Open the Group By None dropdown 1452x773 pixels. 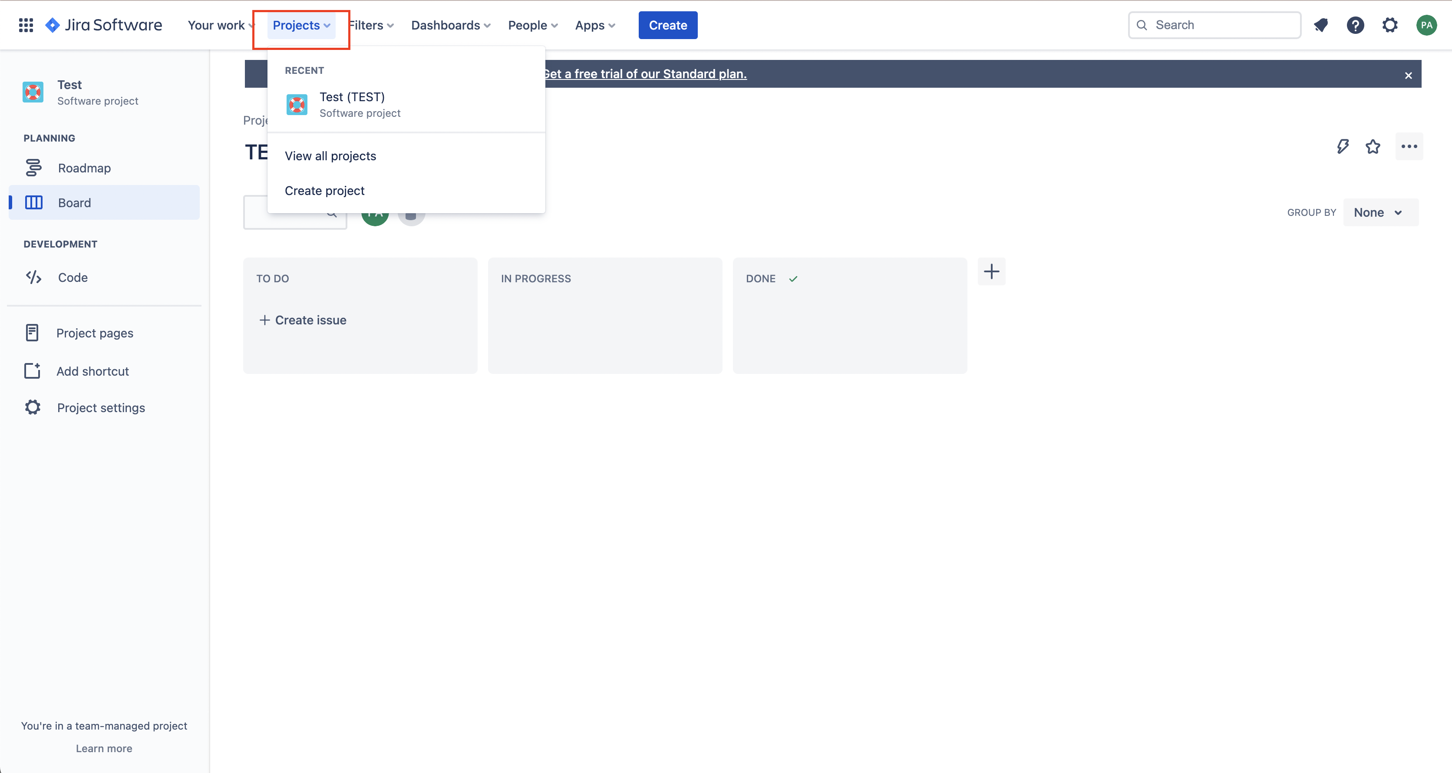[x=1380, y=212]
